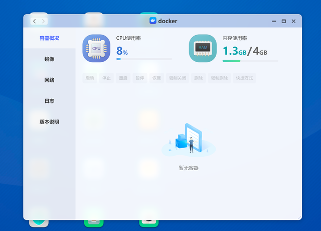Open the 网络 section
This screenshot has height=231, width=321.
(x=49, y=80)
